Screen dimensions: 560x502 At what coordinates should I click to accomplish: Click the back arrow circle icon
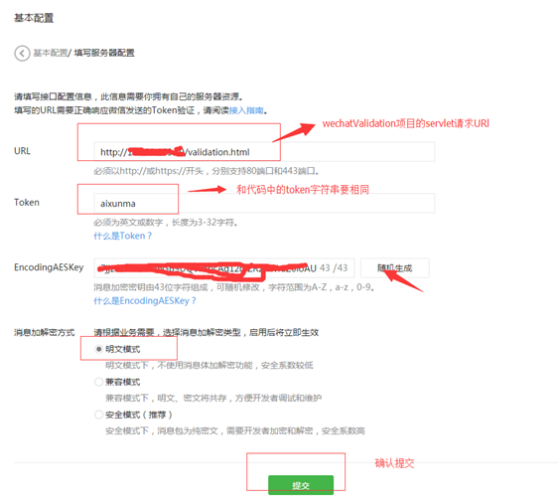22,54
